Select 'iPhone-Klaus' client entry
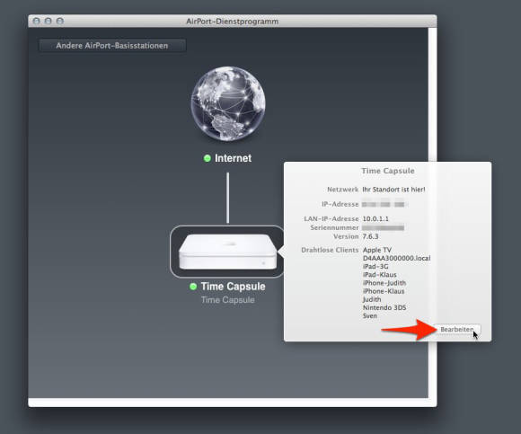 pos(384,291)
